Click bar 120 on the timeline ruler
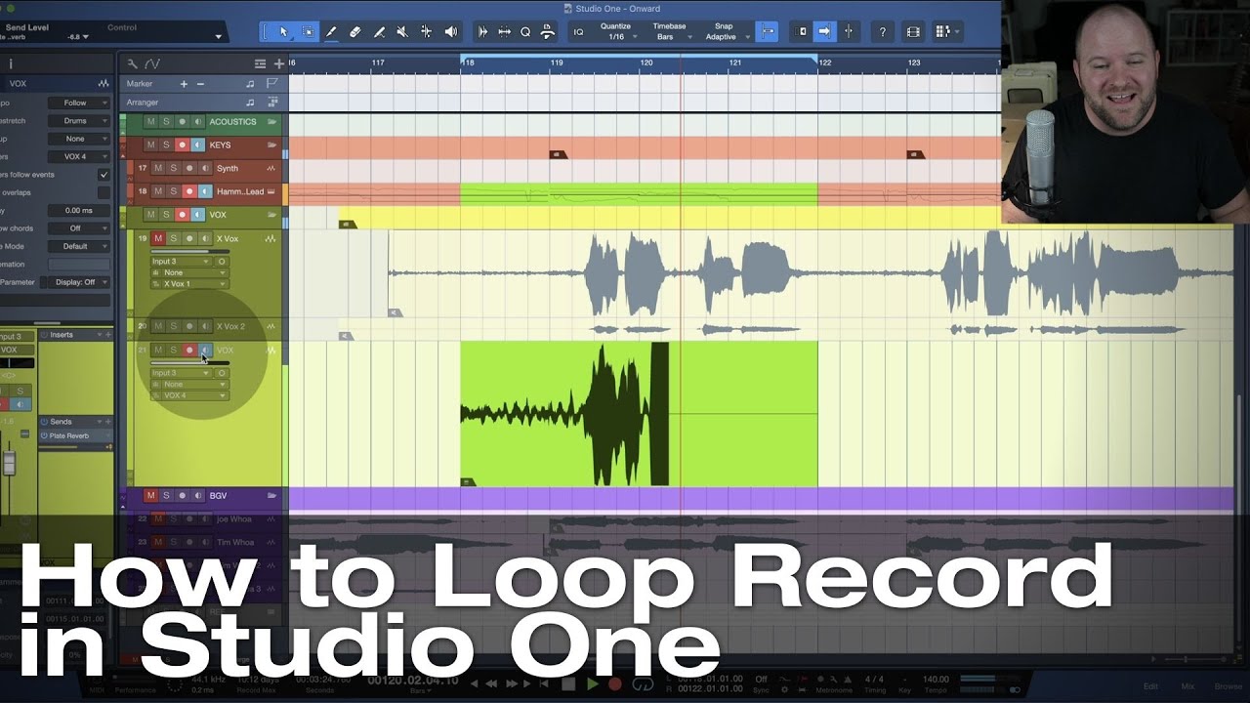The height and width of the screenshot is (703, 1250). pos(646,62)
